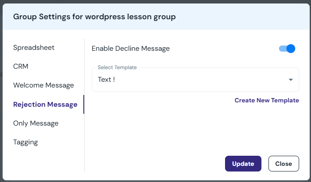Click the light blue dialog header bar
The image size is (311, 182).
point(241,17)
